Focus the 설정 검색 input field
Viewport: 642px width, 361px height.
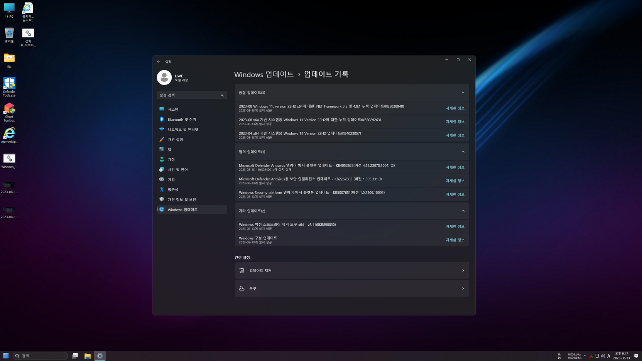coord(192,95)
